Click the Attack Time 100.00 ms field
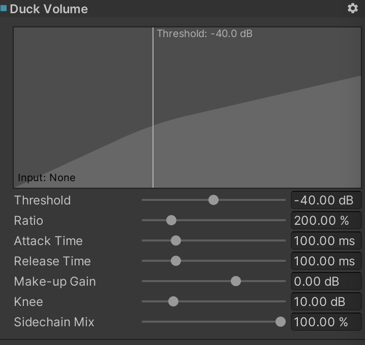The image size is (365, 345). 326,240
